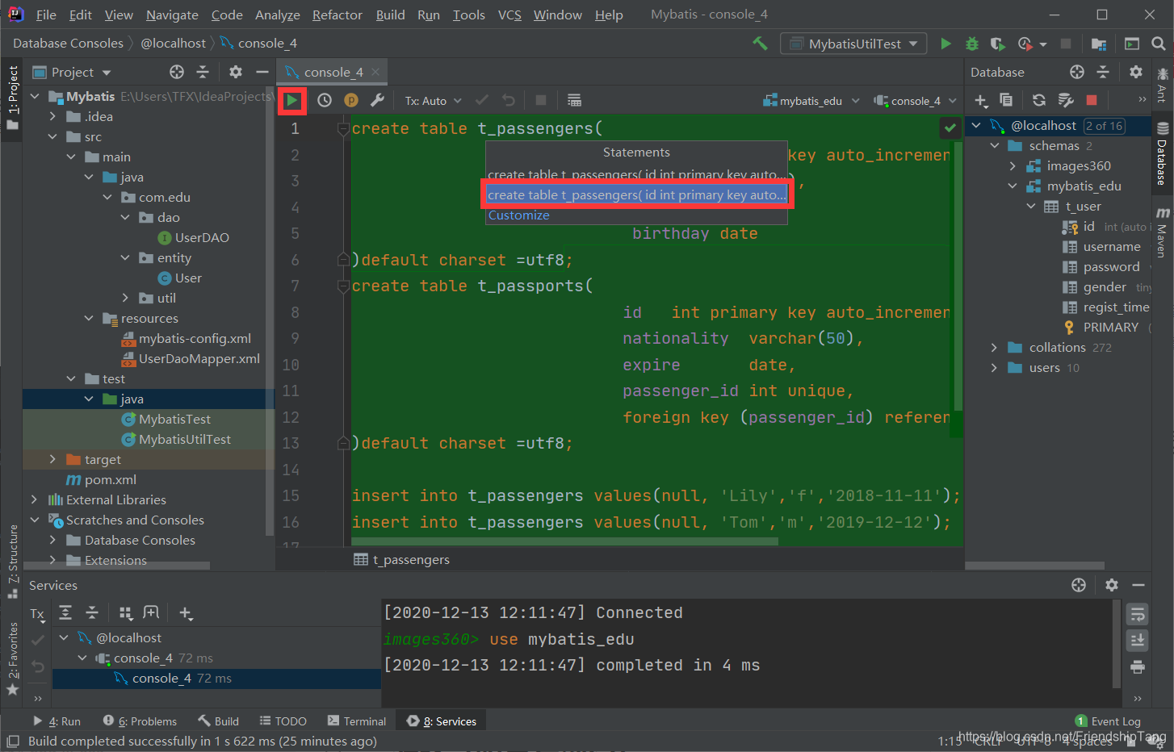
Task: Toggle soft-wrap in Services output
Action: click(1138, 615)
